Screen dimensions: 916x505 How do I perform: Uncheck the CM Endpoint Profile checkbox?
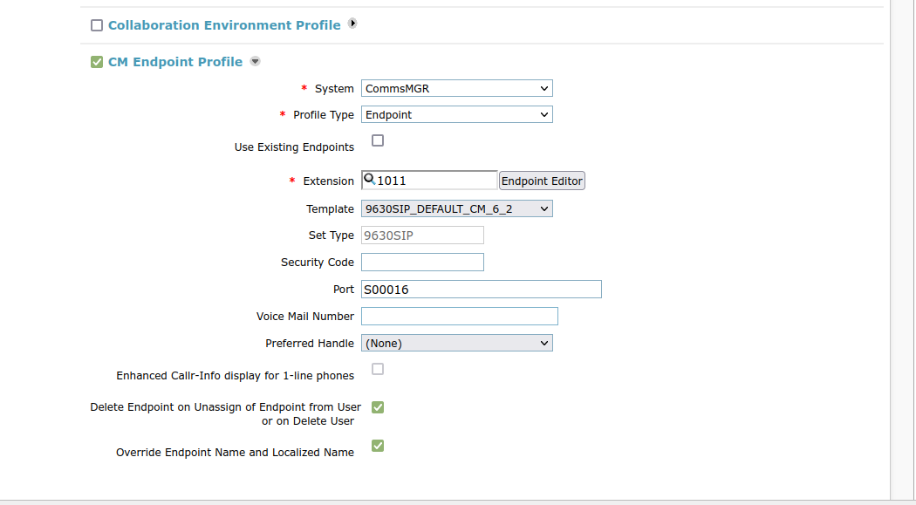[x=97, y=62]
